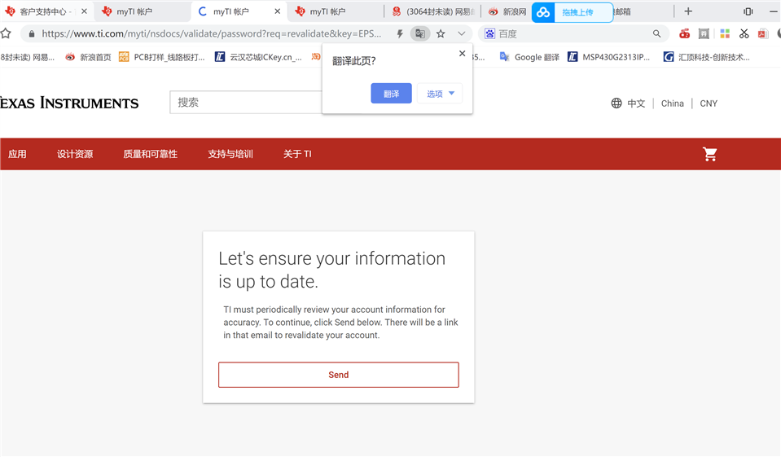Switch to the first myTI 帐户 tab
Screen dimensions: 781x457
(142, 11)
